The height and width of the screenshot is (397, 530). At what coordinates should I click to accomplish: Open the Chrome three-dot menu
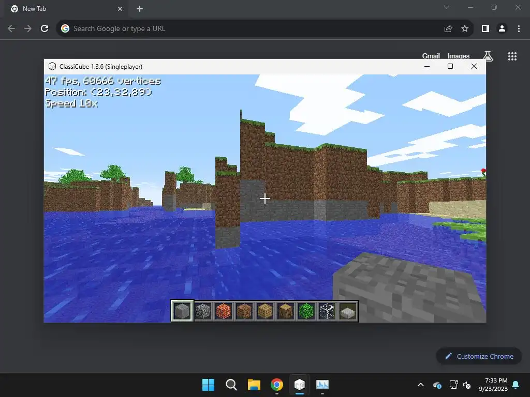[x=519, y=29]
